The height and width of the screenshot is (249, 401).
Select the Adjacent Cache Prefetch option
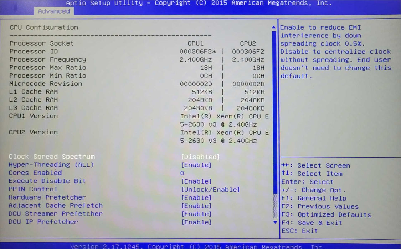pyautogui.click(x=56, y=205)
